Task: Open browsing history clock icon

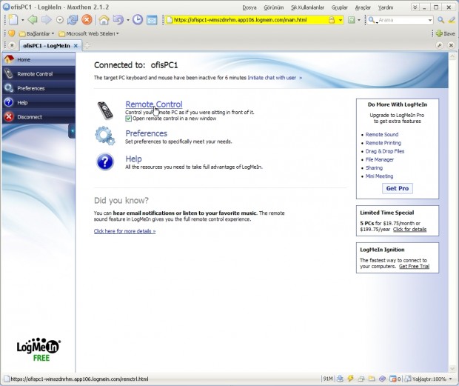Action: pyautogui.click(x=138, y=20)
